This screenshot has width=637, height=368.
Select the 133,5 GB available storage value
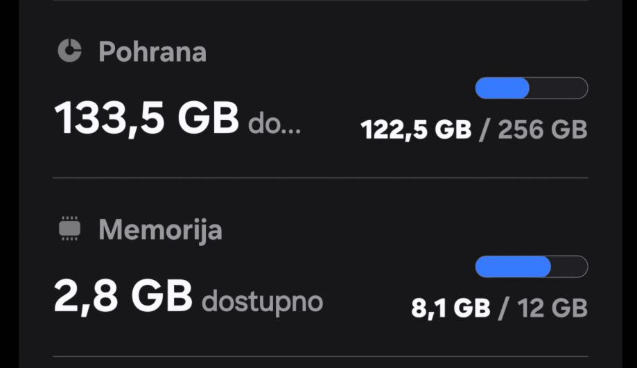(x=146, y=118)
